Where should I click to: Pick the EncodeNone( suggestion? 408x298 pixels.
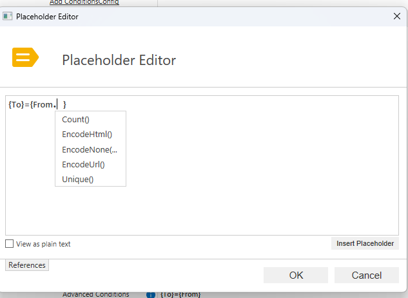click(x=90, y=150)
